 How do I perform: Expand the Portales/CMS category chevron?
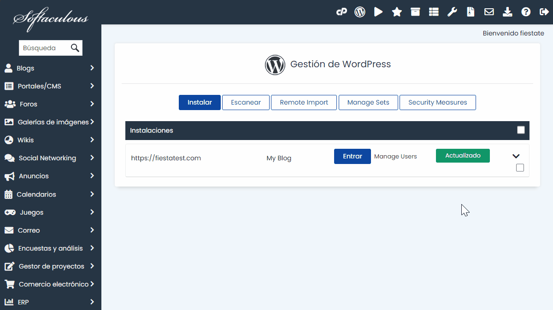click(92, 86)
